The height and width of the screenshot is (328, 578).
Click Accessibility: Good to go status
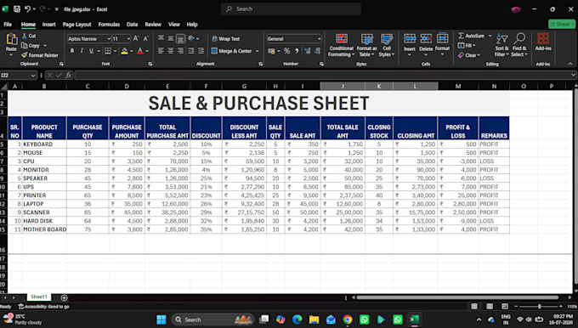[44, 307]
